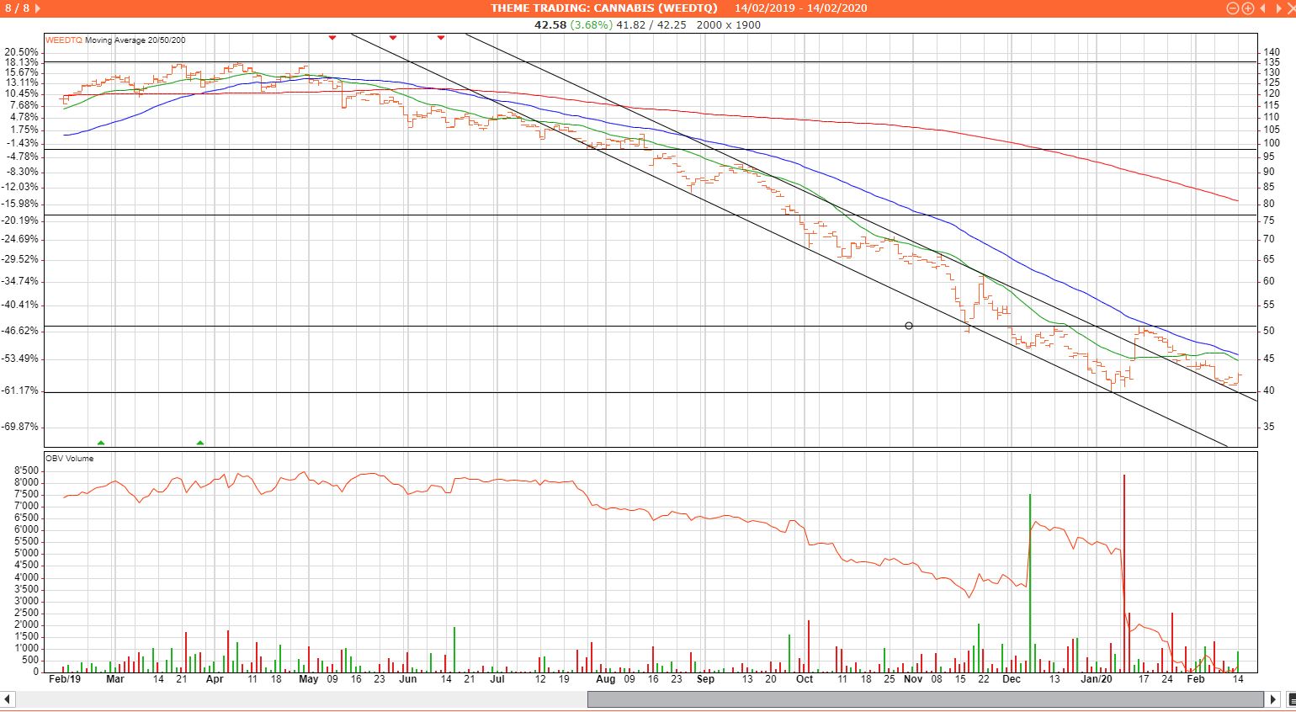The image size is (1296, 712).
Task: Click the first red sell marker triangle
Action: pyautogui.click(x=332, y=37)
